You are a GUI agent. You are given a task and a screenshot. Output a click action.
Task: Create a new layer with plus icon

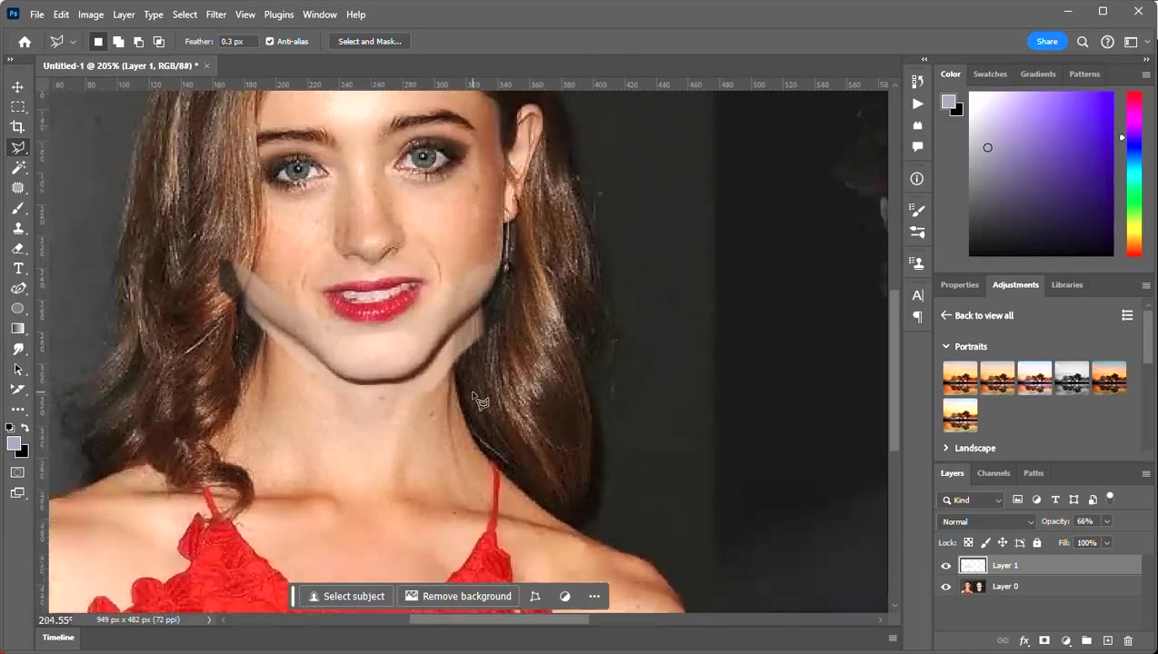(x=1107, y=641)
